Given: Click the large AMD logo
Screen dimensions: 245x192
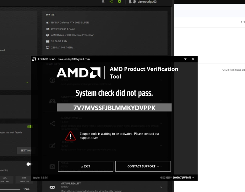Looking at the screenshot, I should [x=79, y=73].
